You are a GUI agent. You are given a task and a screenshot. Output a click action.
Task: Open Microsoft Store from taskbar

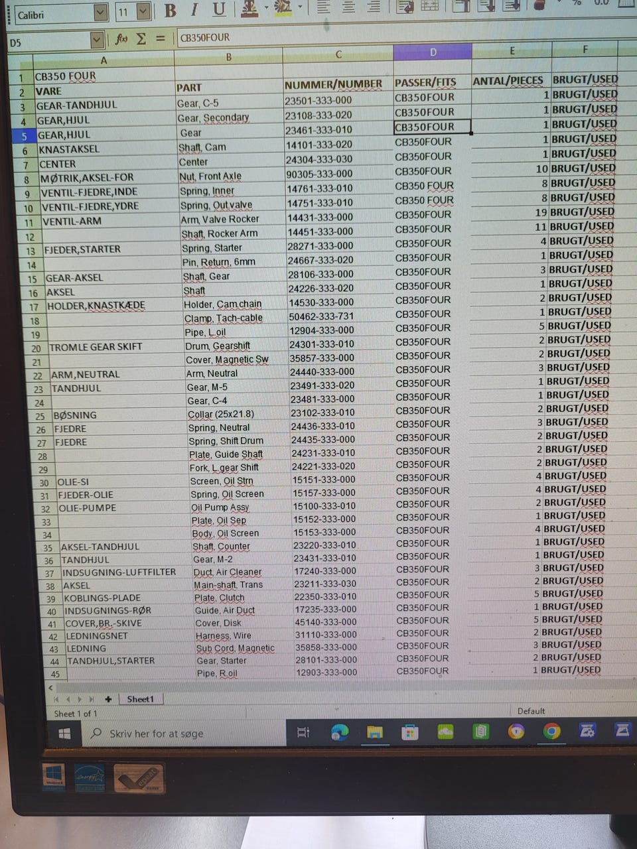click(x=410, y=732)
